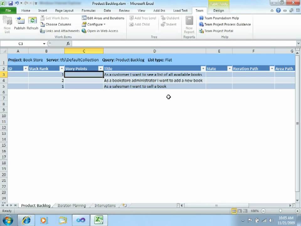Open Choose Columns dialog

coord(56,24)
